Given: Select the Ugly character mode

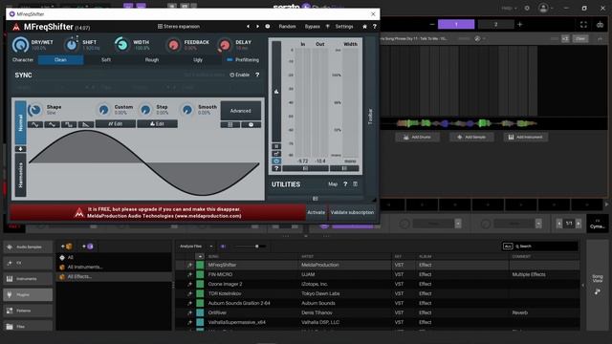Looking at the screenshot, I should click(x=198, y=59).
